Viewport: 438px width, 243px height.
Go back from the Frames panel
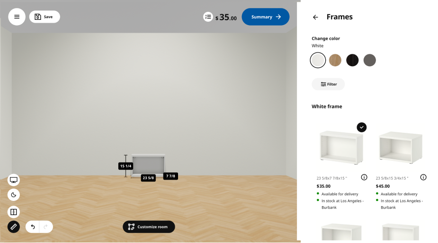(x=315, y=17)
